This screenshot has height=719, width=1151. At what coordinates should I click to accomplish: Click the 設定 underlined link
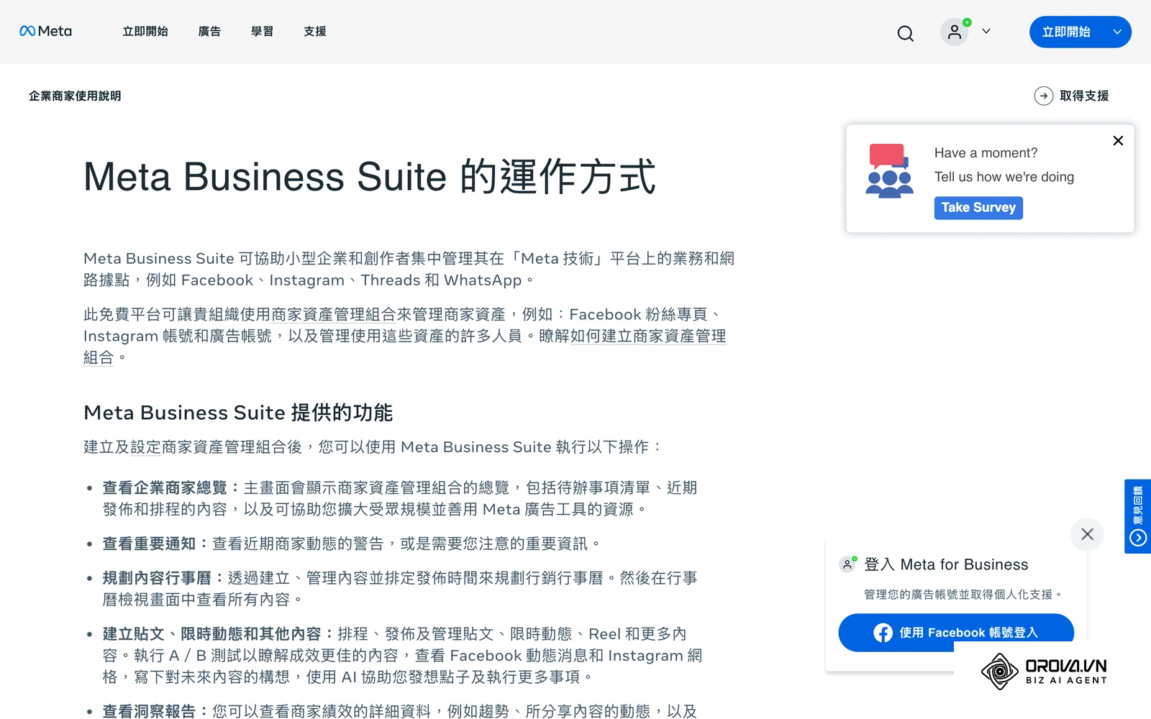coord(145,447)
